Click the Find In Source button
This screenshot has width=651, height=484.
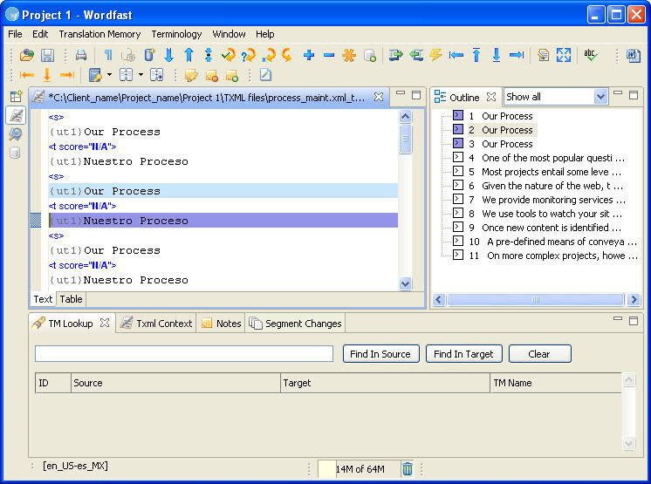coord(380,354)
